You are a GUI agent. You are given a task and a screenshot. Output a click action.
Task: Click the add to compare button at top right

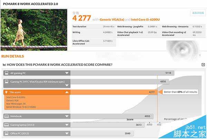pyautogui.click(x=198, y=13)
